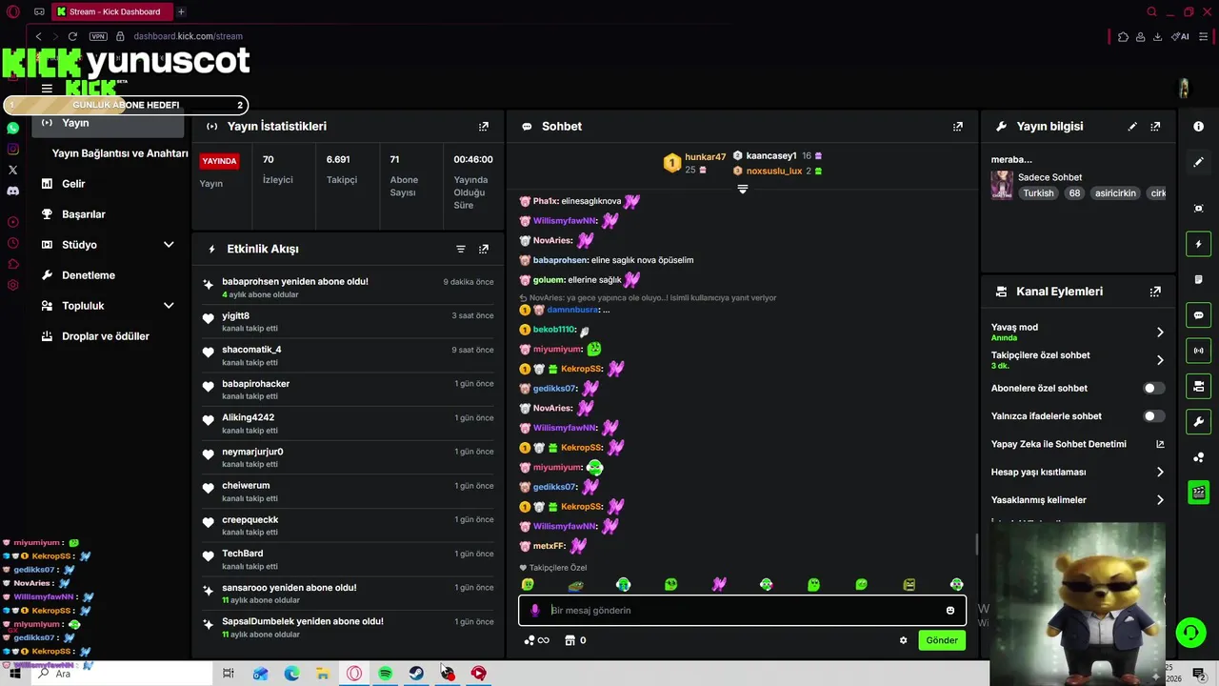The height and width of the screenshot is (686, 1219).
Task: Click username hunkar47 in leaderboard
Action: tap(705, 156)
